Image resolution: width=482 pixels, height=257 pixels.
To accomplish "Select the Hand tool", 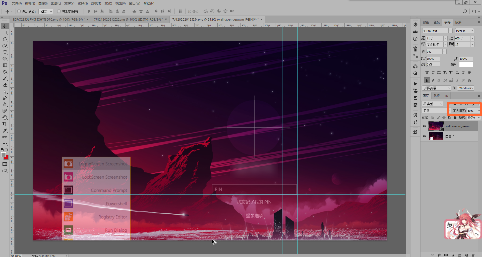I will click(5, 117).
